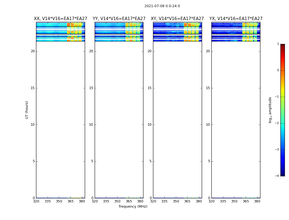Click the "5" hour tick of the XX panel
Viewport: 289px width, 220px height.
coord(34,161)
